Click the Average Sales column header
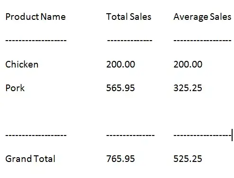The height and width of the screenshot is (178, 234). pos(202,17)
